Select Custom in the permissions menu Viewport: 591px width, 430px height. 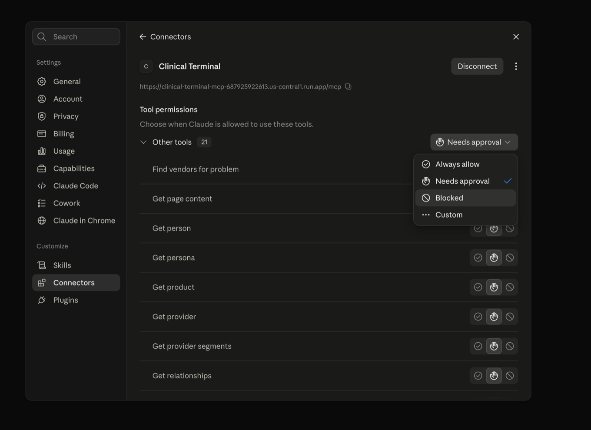[x=465, y=215]
